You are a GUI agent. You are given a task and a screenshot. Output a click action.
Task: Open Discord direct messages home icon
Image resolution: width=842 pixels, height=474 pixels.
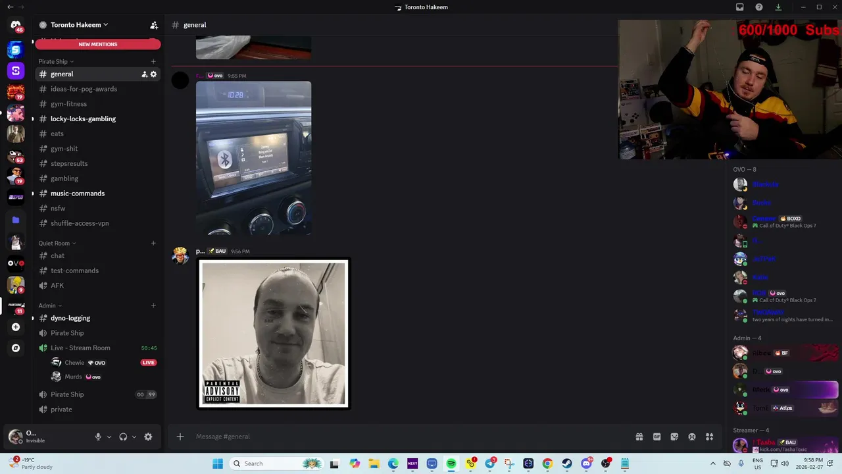[x=16, y=25]
